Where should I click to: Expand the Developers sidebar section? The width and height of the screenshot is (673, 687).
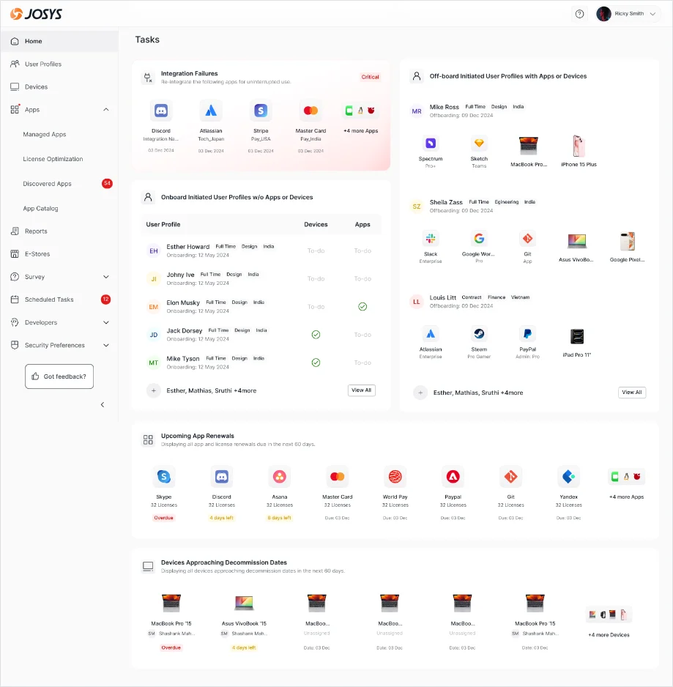tap(106, 322)
